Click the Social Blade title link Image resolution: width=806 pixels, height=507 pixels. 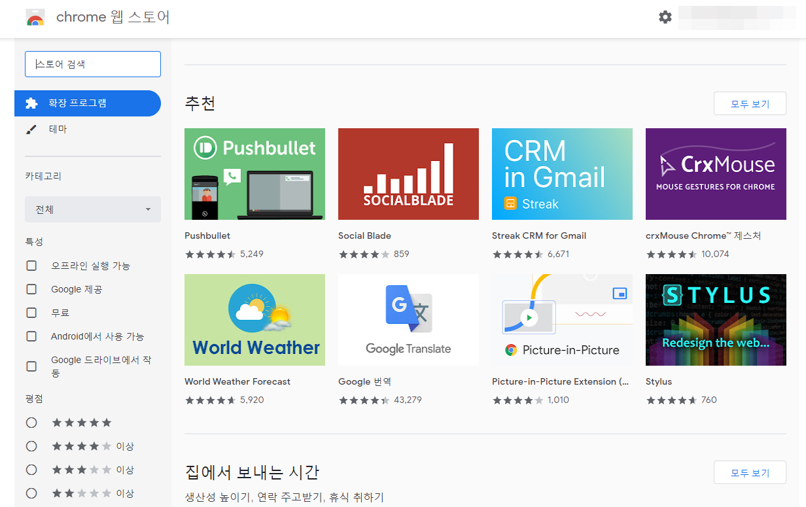click(364, 236)
